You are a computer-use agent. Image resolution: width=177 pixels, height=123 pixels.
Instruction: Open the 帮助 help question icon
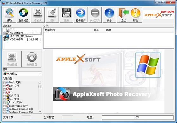pos(136,15)
